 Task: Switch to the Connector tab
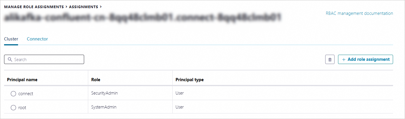[x=37, y=39]
